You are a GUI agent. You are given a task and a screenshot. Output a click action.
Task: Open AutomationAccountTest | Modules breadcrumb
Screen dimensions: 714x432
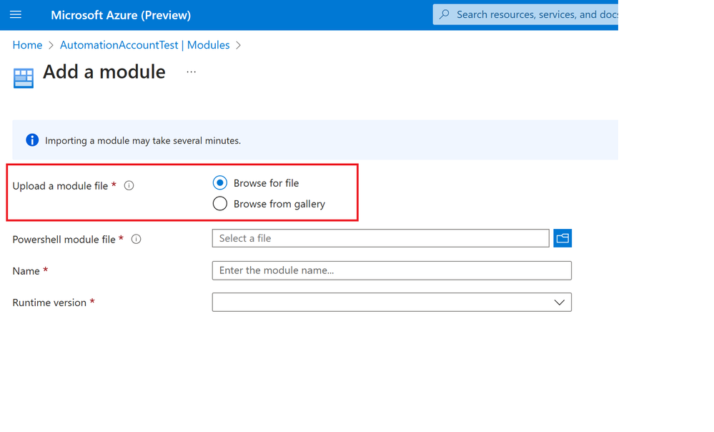145,45
